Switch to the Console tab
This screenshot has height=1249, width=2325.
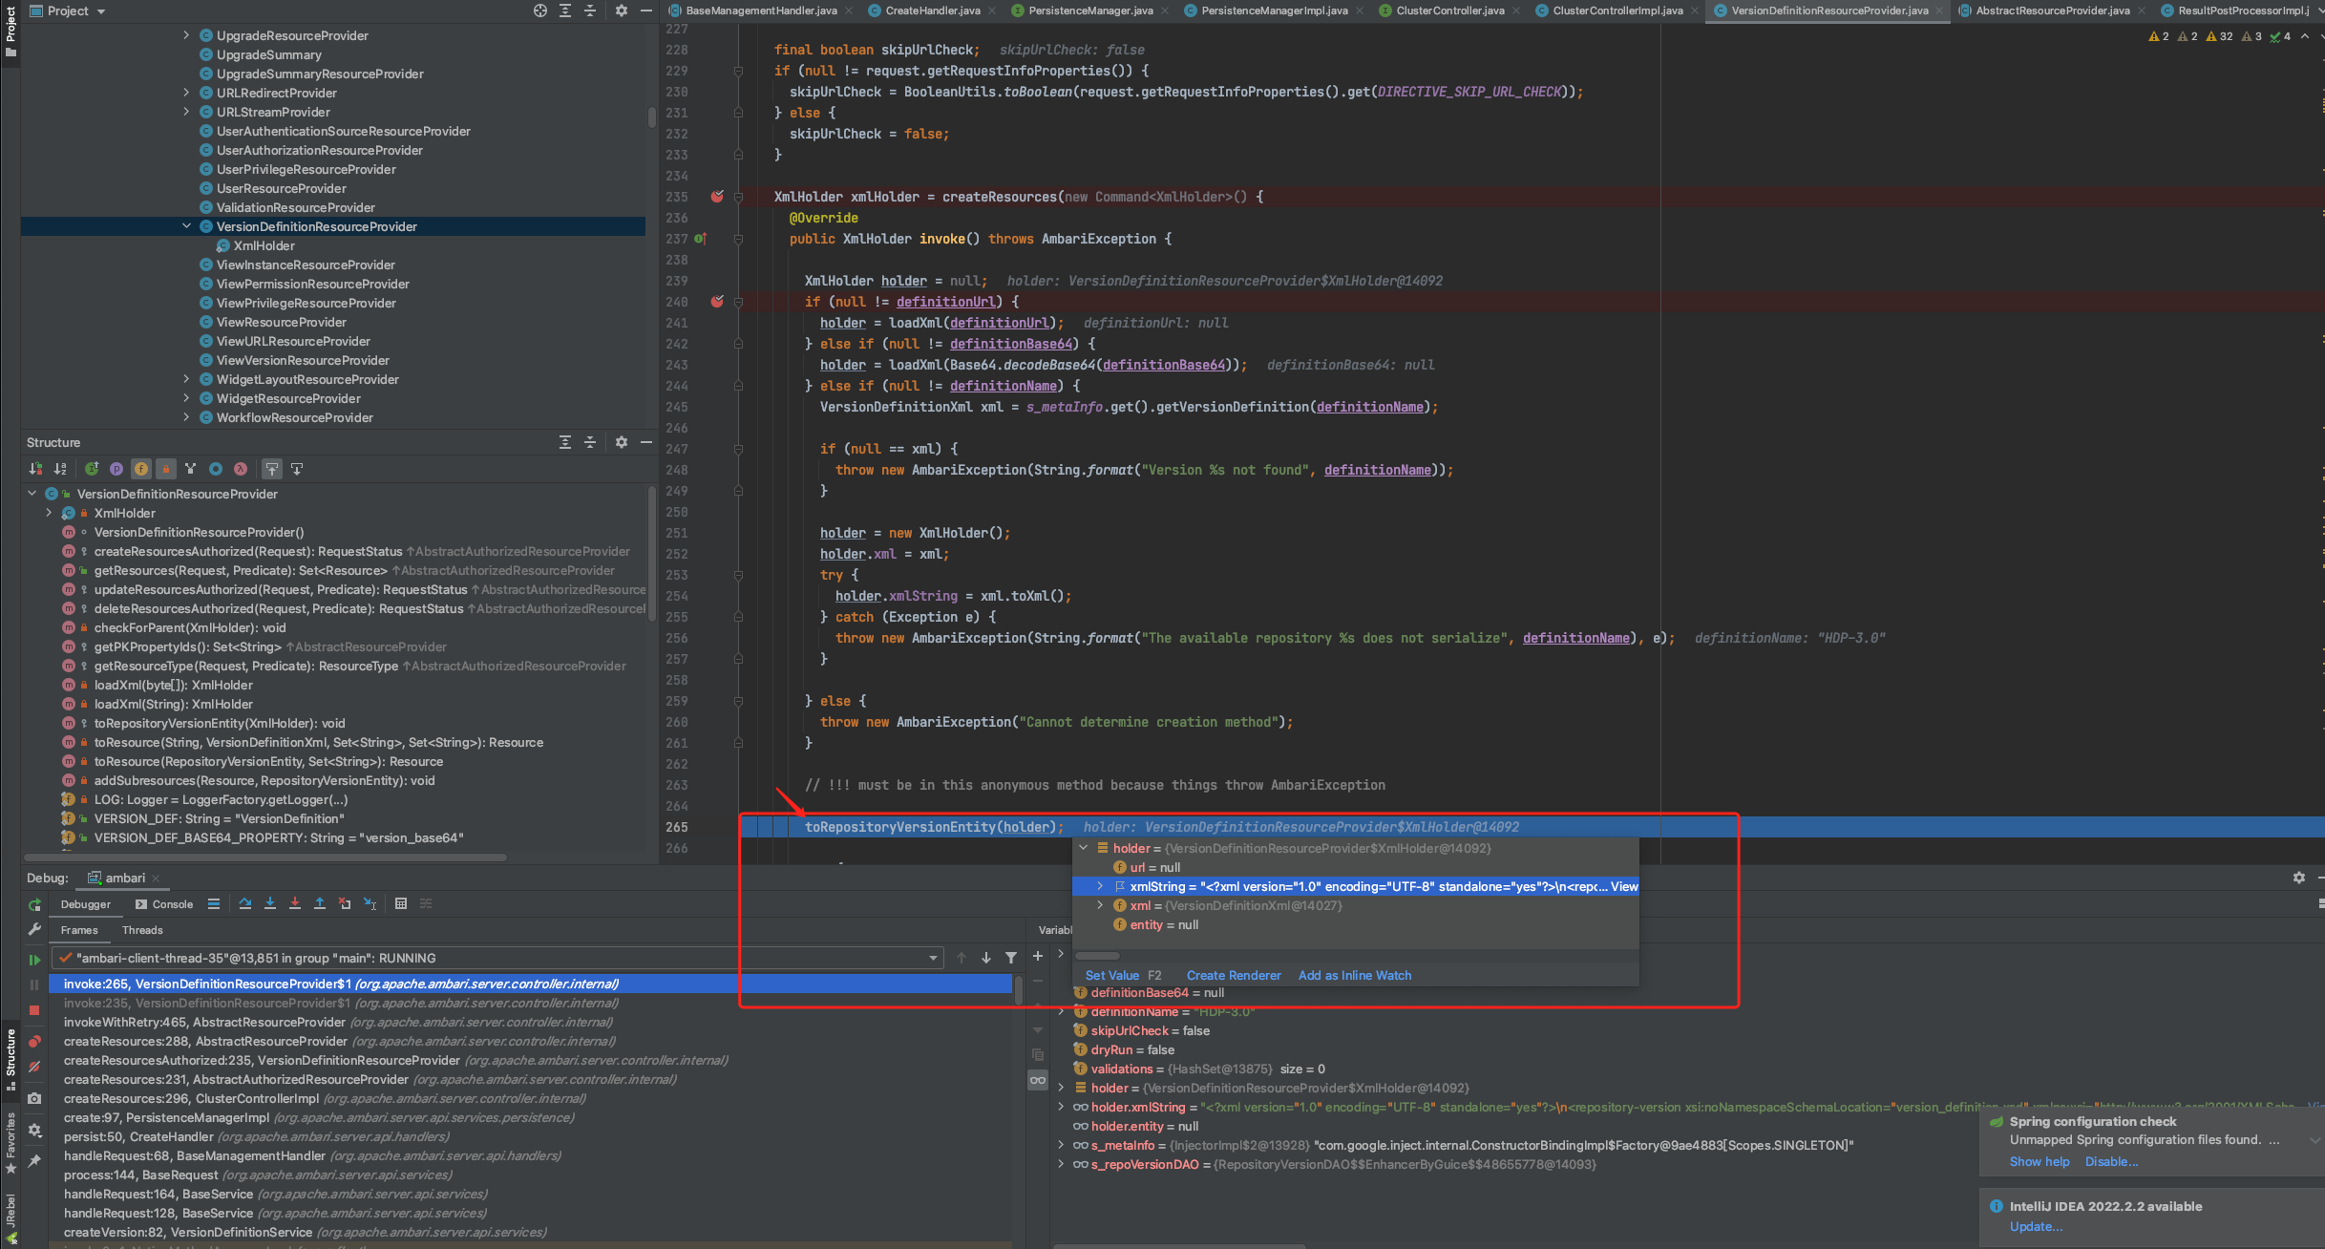click(164, 904)
